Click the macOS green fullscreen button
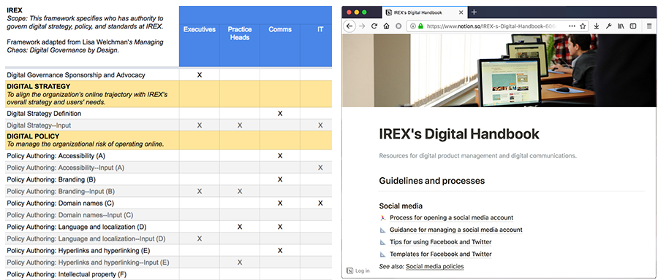658x280 pixels. [x=364, y=12]
